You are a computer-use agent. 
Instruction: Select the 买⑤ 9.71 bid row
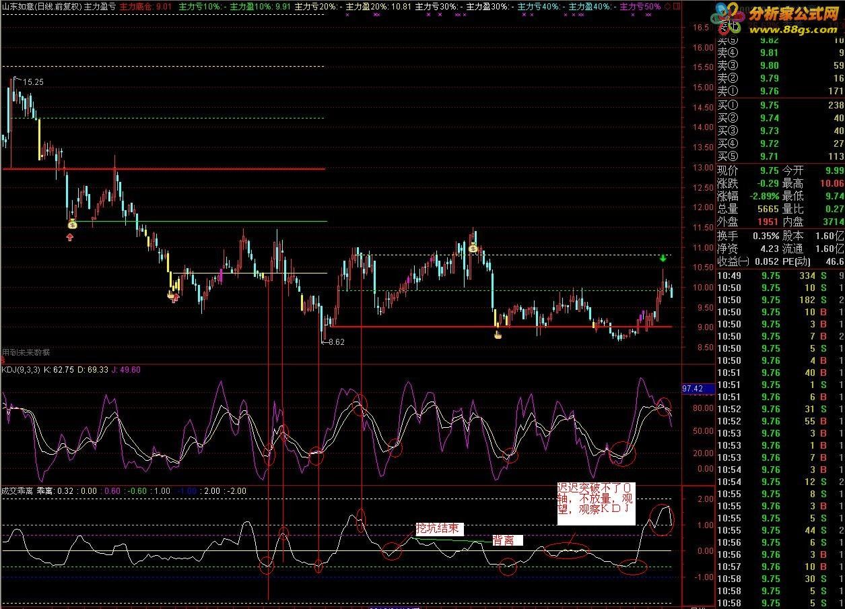tap(780, 156)
